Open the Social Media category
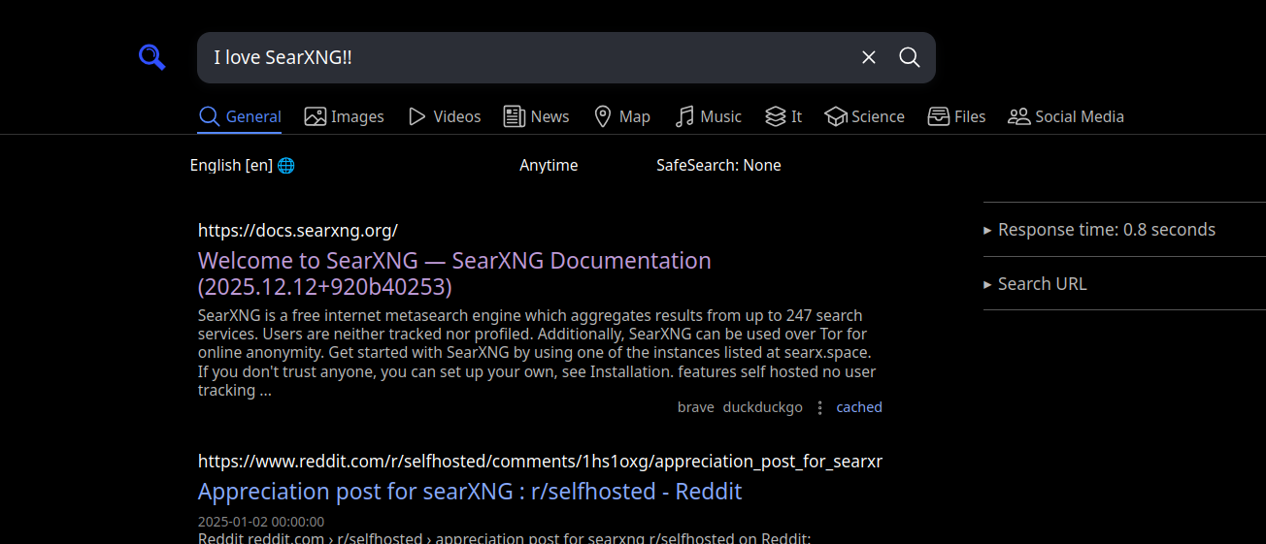This screenshot has width=1266, height=544. 1066,116
